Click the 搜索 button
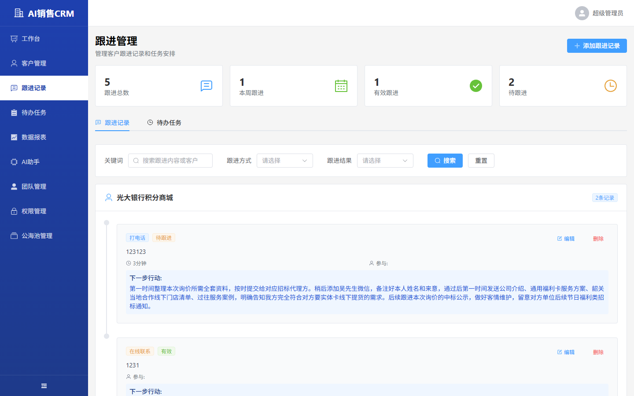 [445, 161]
